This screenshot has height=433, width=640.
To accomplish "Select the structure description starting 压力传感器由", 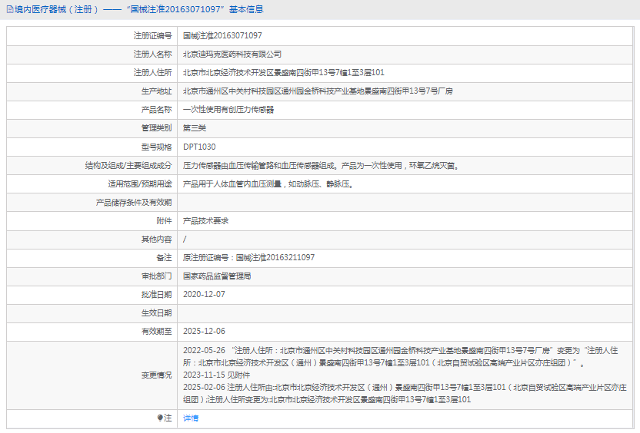I will tap(322, 165).
